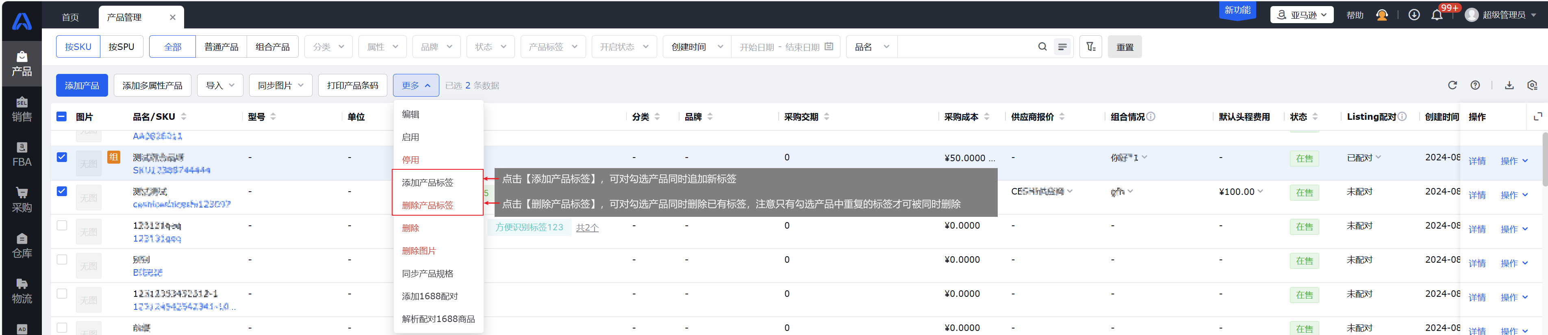Expand table to fullscreen icon
The image size is (1548, 335).
1537,117
